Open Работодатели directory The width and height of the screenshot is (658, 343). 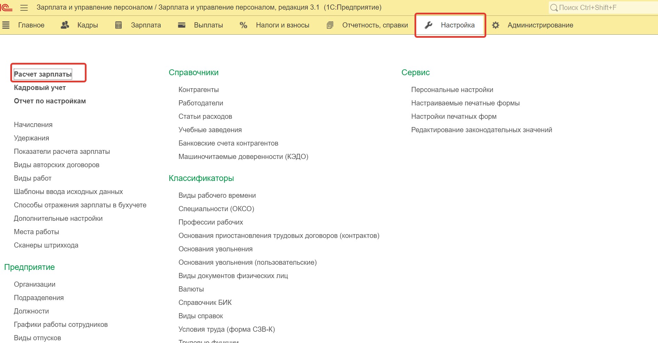[201, 103]
